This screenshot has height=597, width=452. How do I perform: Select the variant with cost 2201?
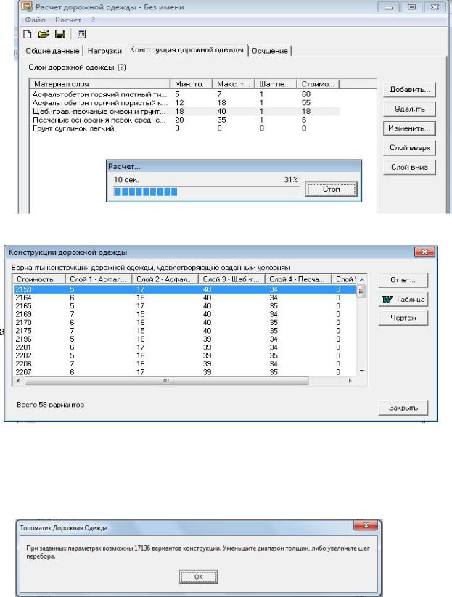[185, 347]
